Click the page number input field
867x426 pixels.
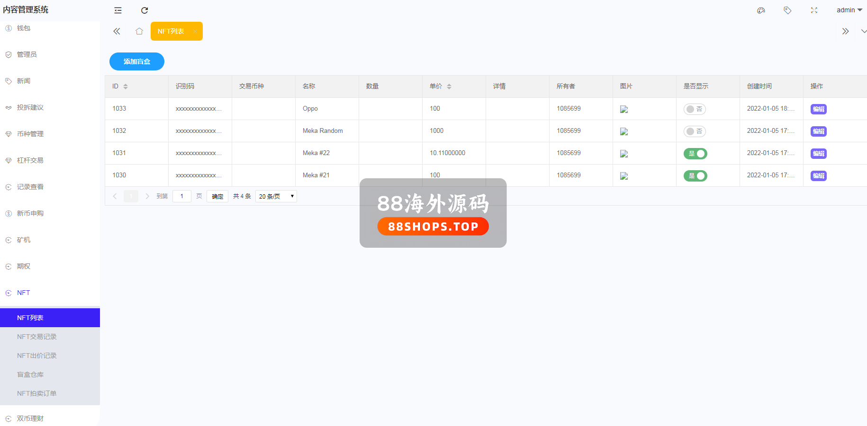point(182,196)
